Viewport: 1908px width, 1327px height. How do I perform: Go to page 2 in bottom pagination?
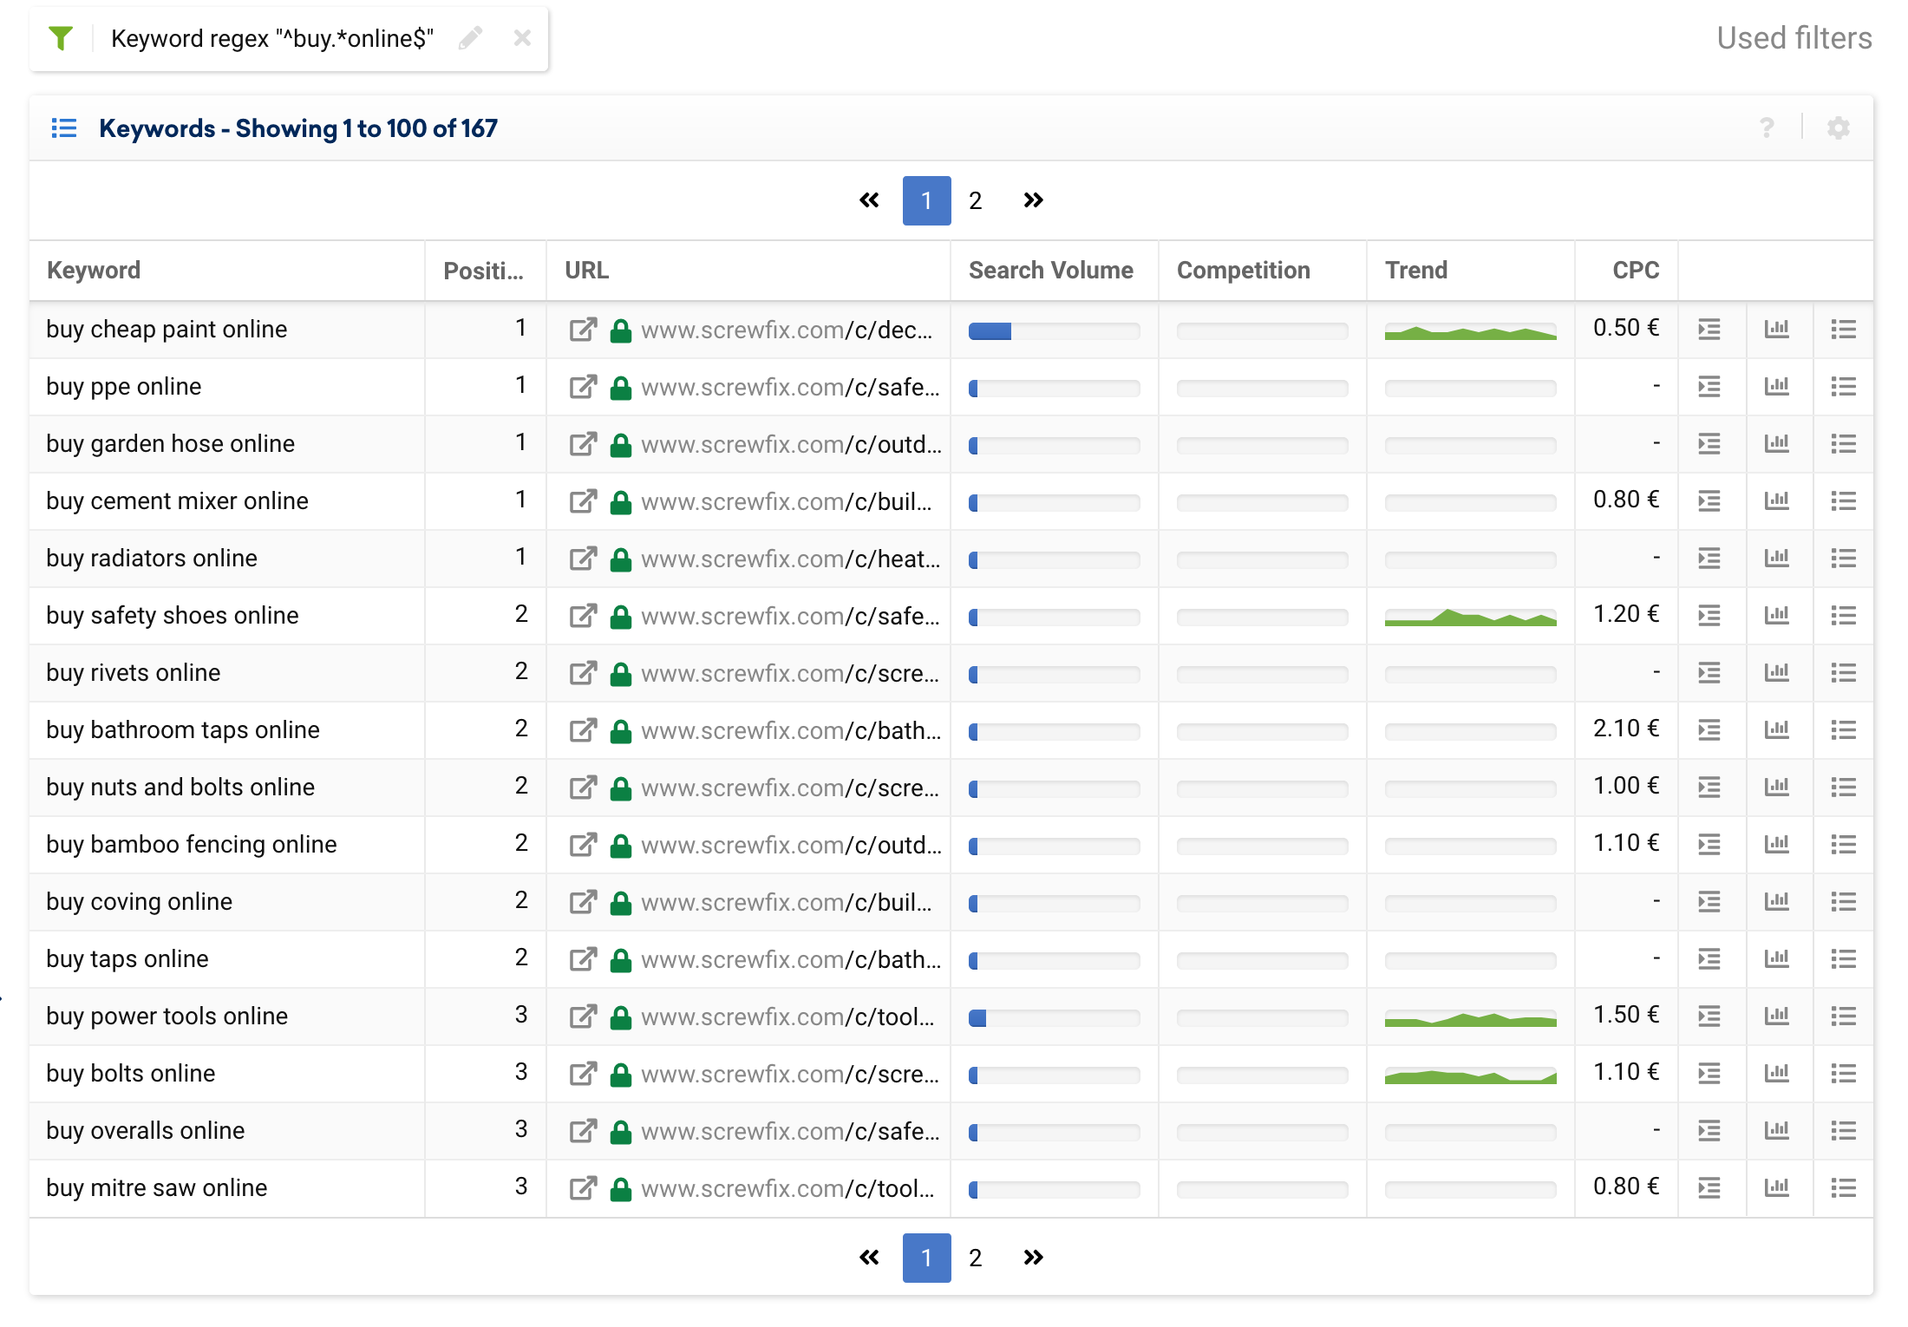click(x=976, y=1258)
